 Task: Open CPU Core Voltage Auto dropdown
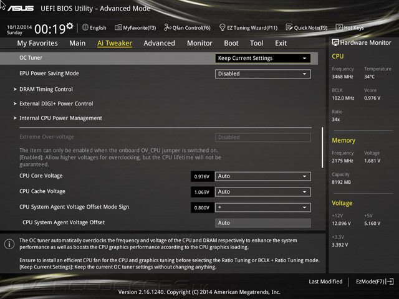263,176
